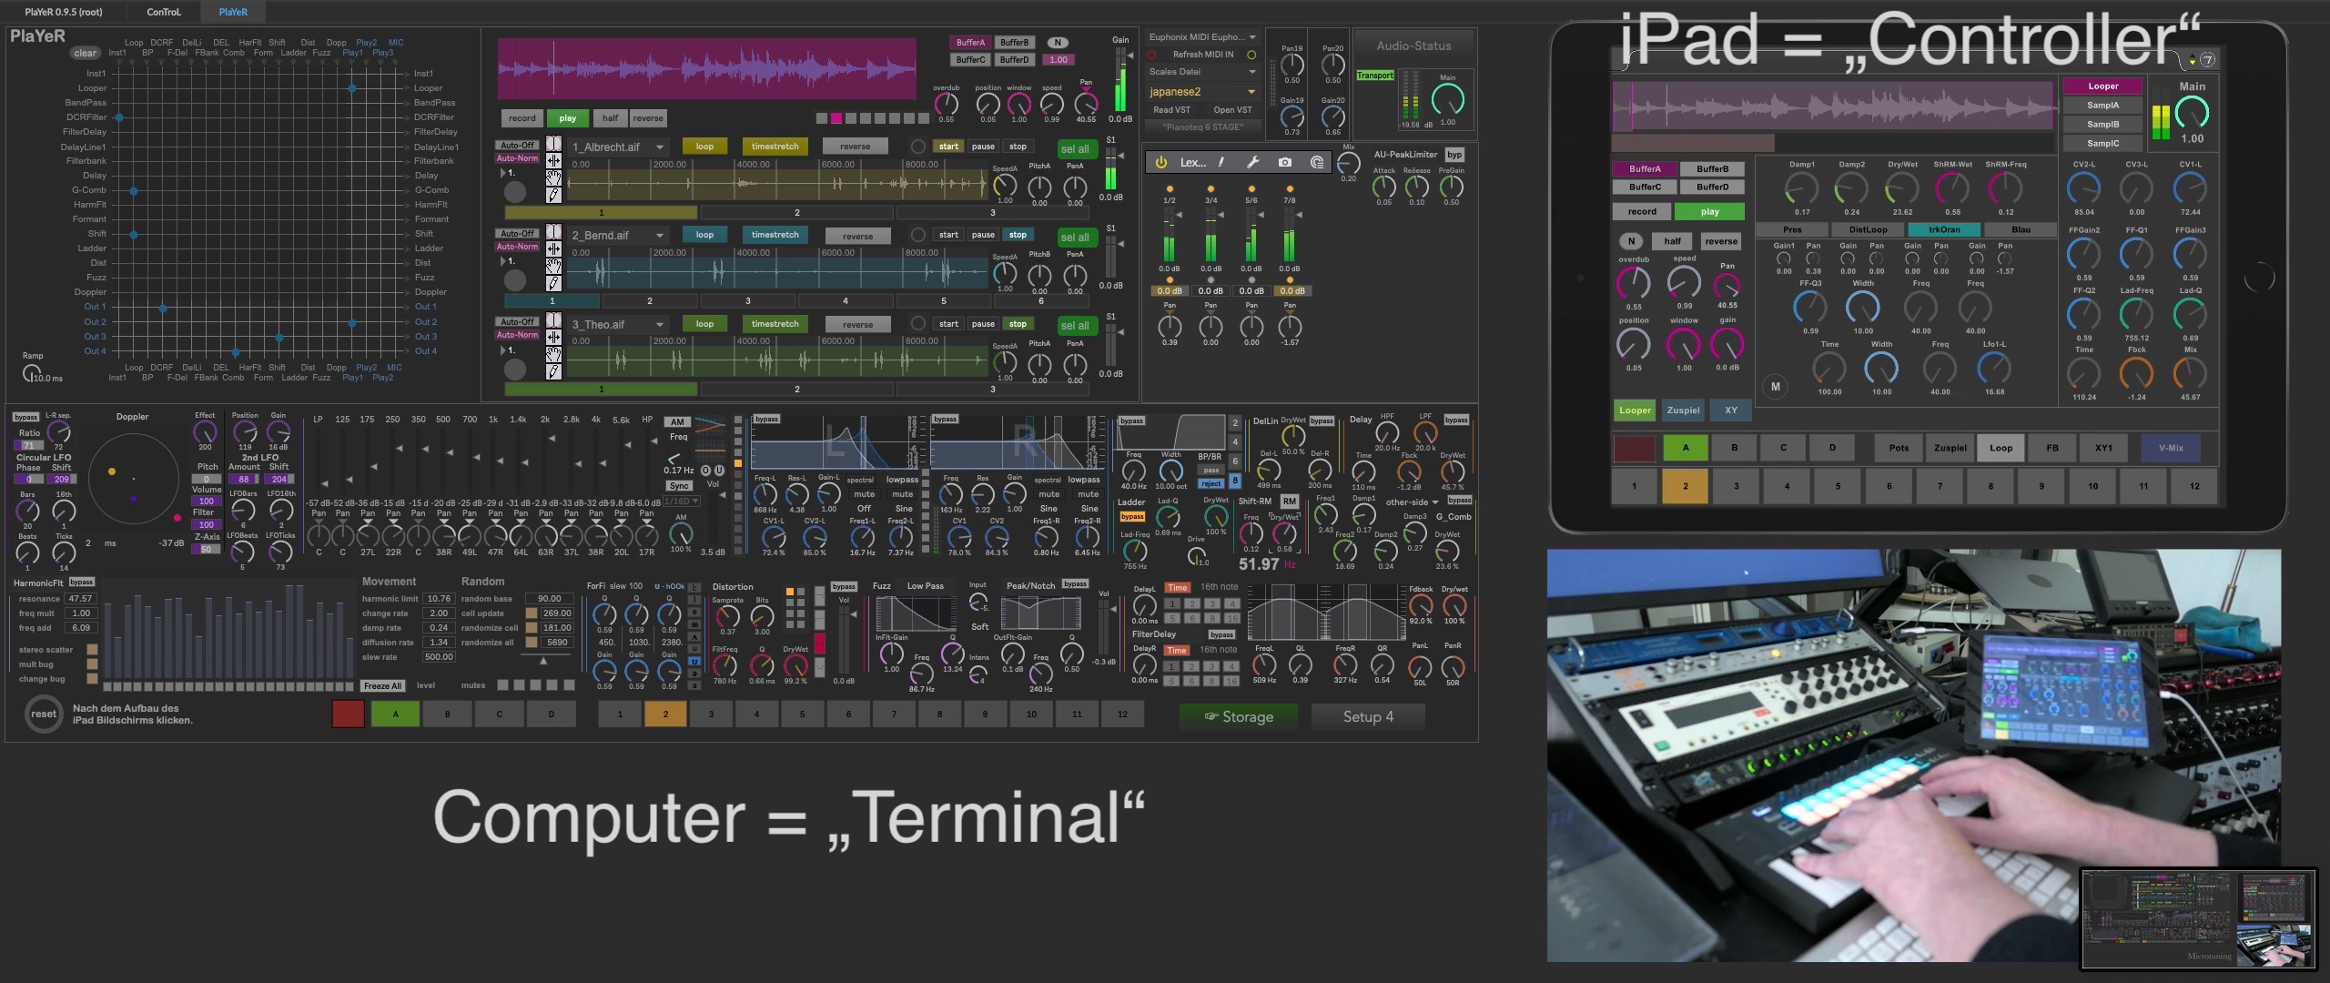Click the Gain level slider beside BufferA
Viewport: 2330px width, 983px height.
1120,79
